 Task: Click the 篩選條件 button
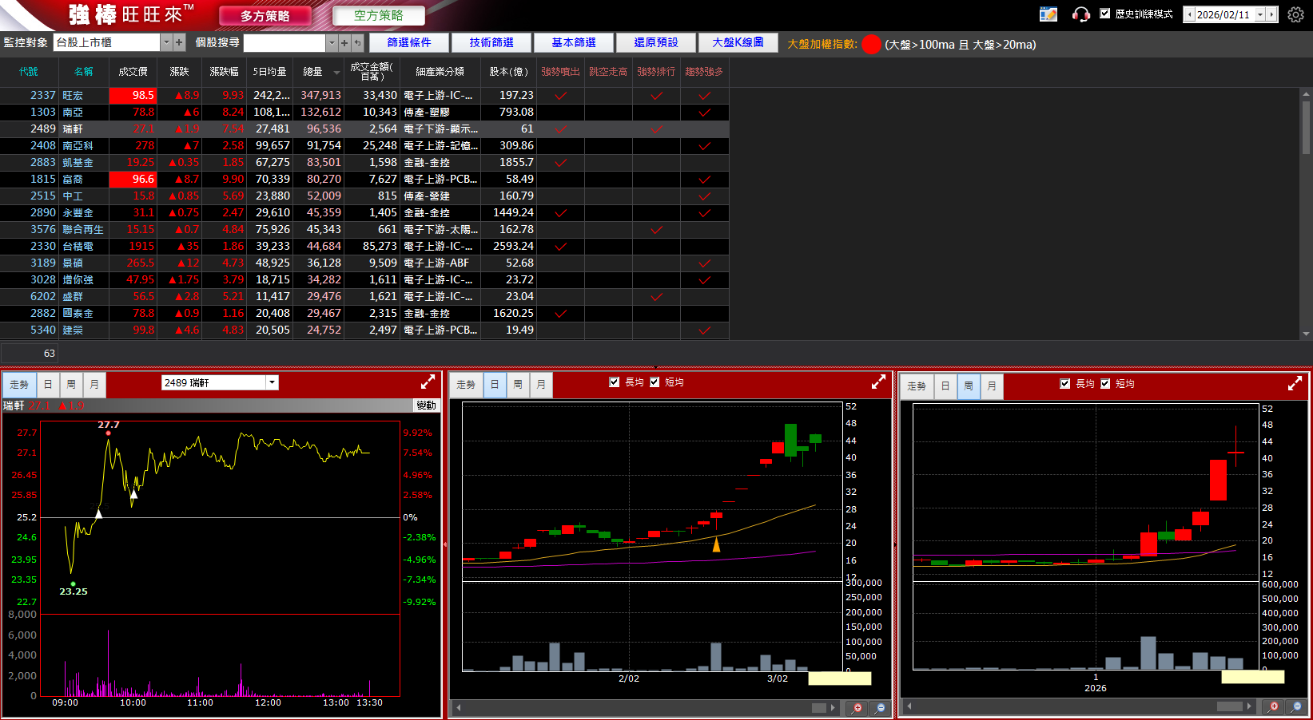tap(408, 42)
